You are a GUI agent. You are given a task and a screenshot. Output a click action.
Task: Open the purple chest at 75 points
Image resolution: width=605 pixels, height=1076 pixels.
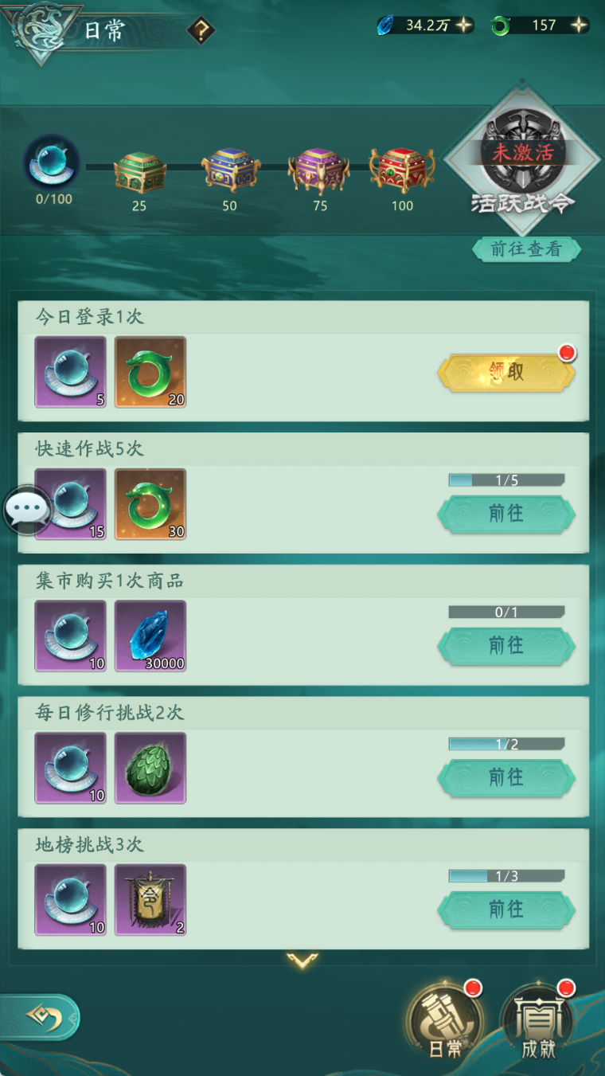(x=318, y=170)
